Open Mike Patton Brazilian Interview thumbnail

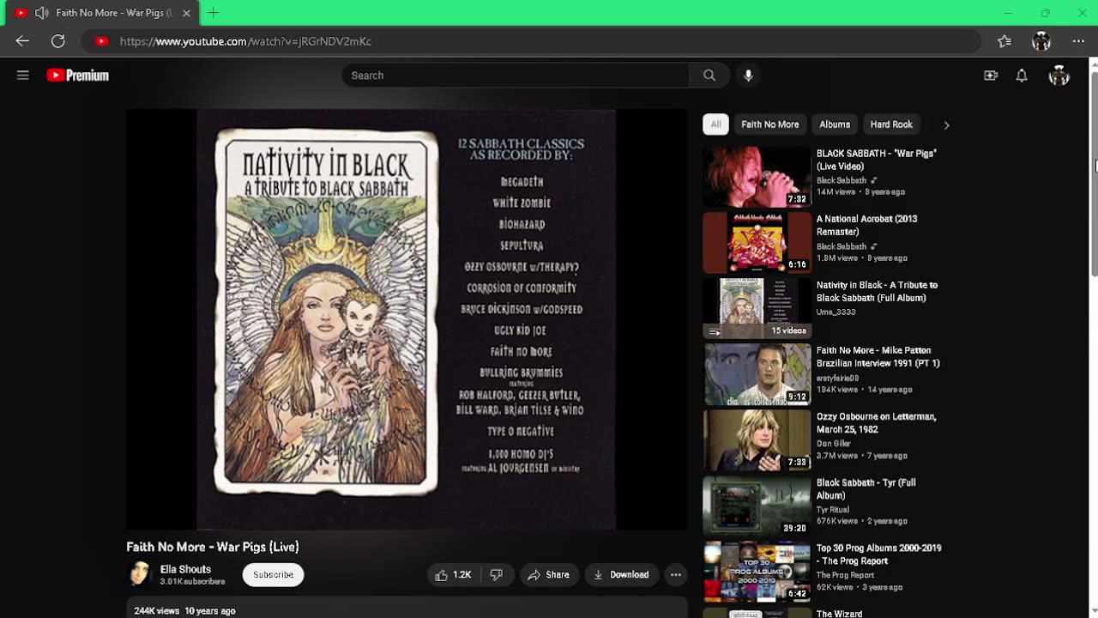pyautogui.click(x=757, y=374)
